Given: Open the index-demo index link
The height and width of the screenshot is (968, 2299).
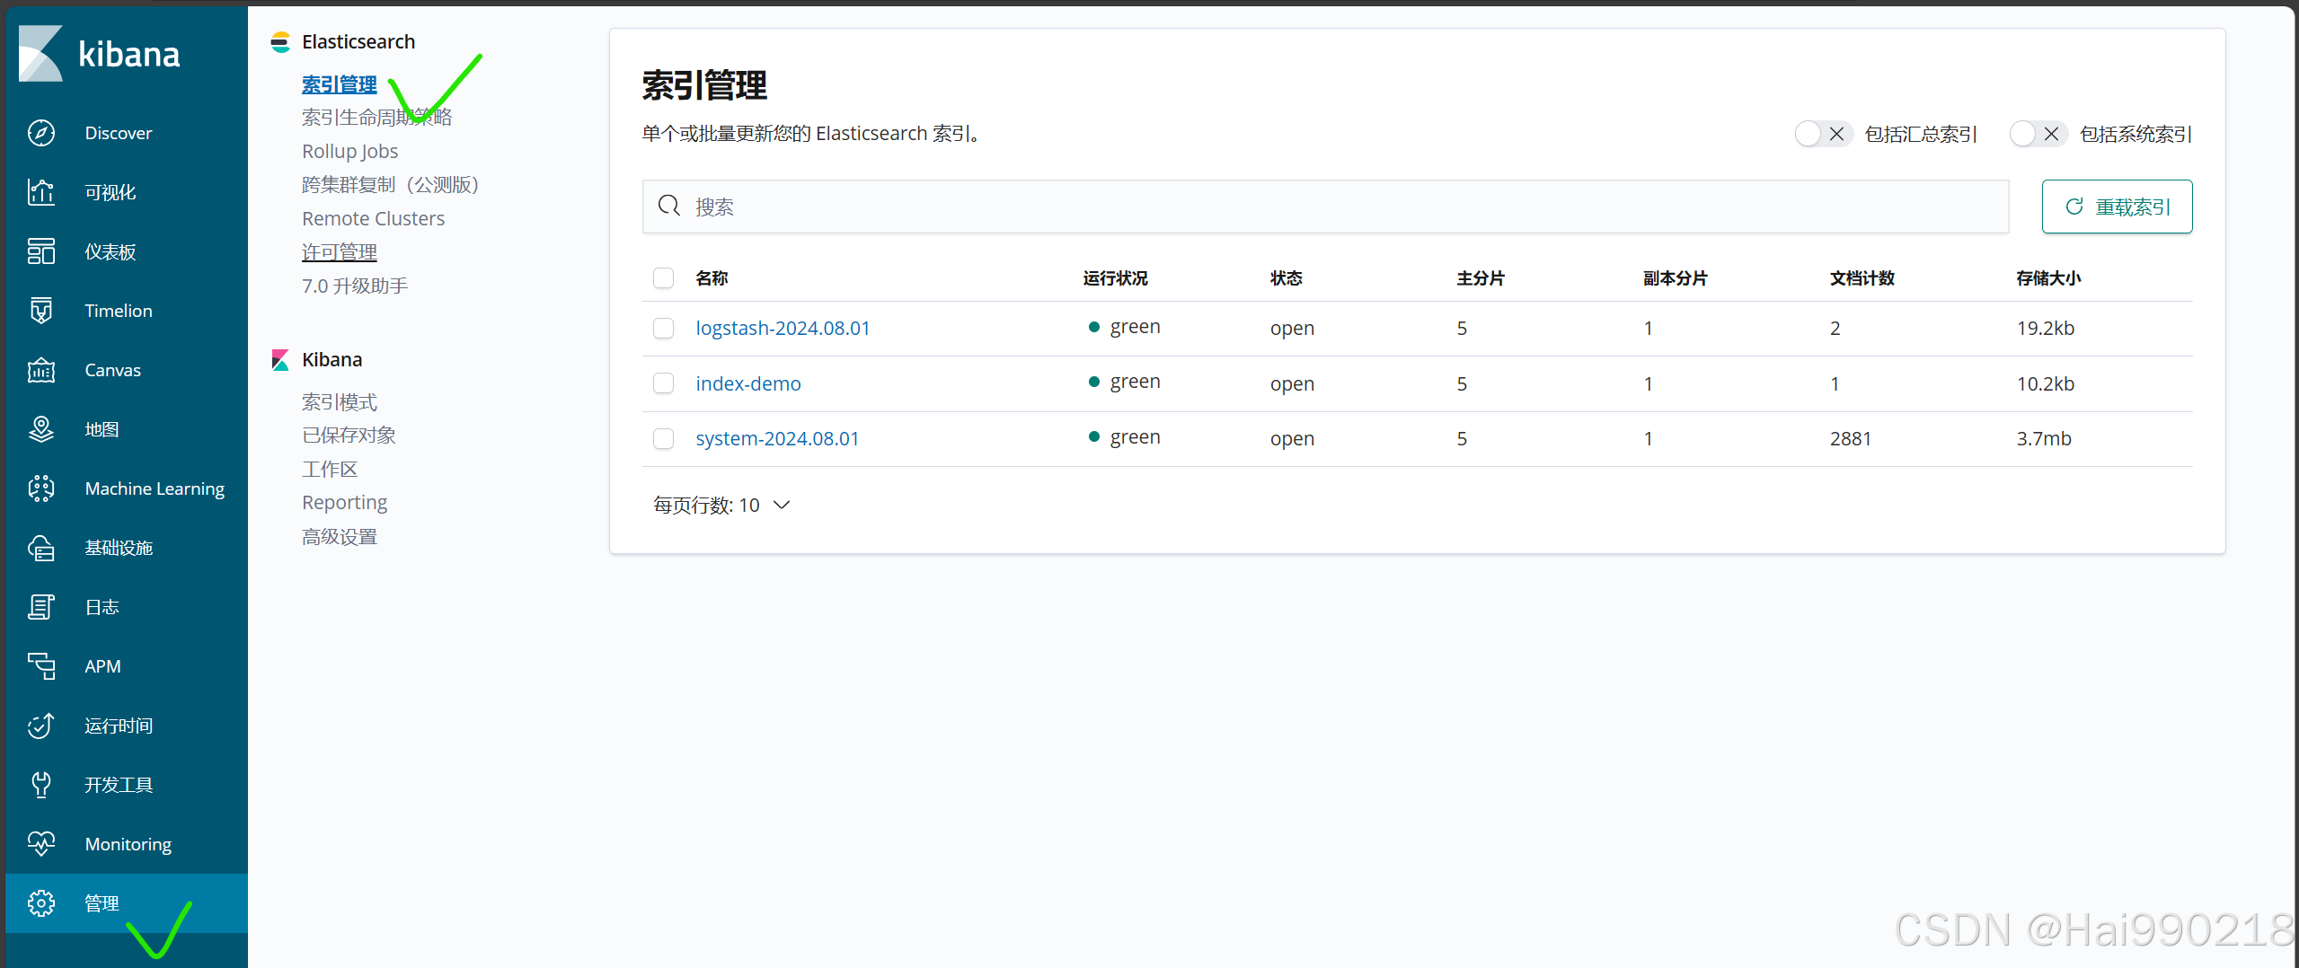Looking at the screenshot, I should point(748,383).
